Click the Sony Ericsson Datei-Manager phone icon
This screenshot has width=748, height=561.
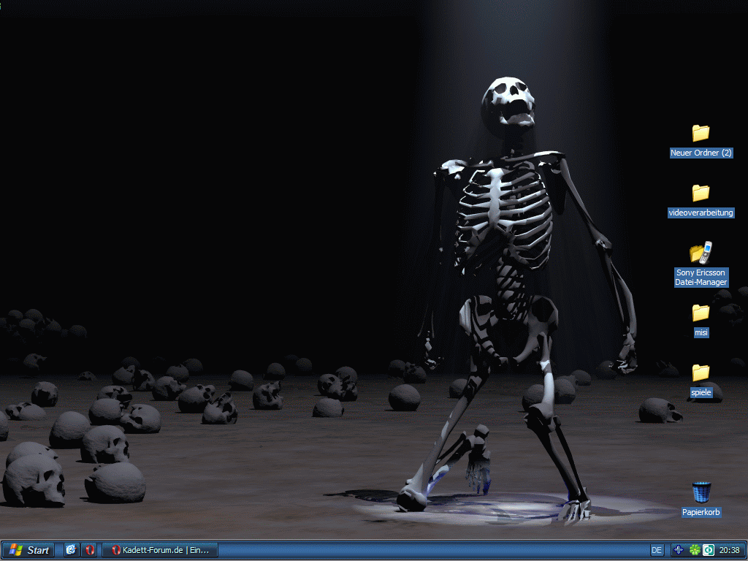point(701,253)
